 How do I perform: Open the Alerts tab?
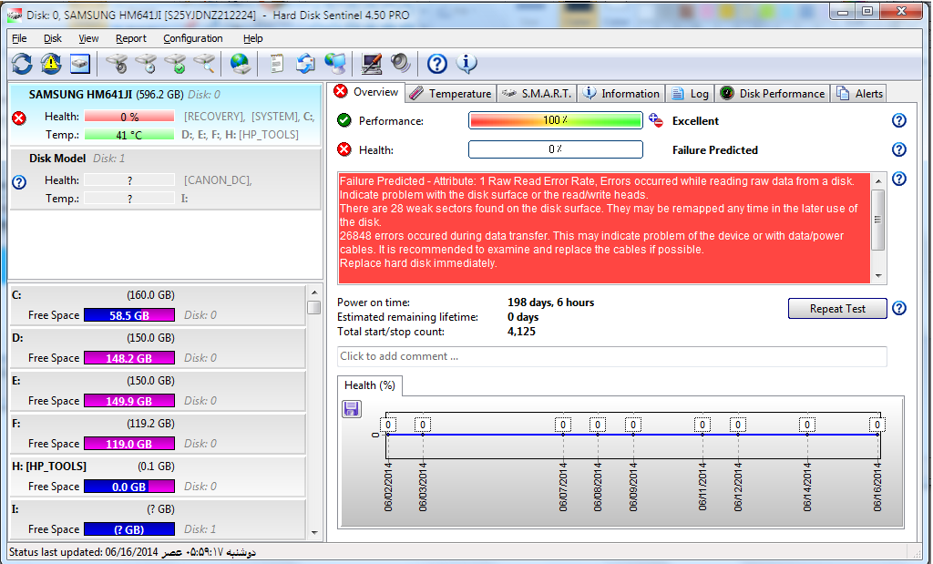859,94
